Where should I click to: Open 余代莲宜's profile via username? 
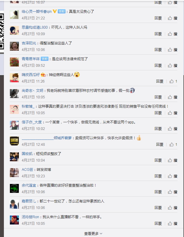pyautogui.click(x=29, y=185)
